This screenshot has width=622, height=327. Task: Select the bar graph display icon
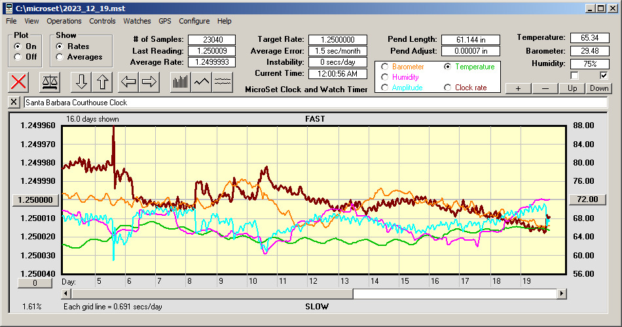181,82
